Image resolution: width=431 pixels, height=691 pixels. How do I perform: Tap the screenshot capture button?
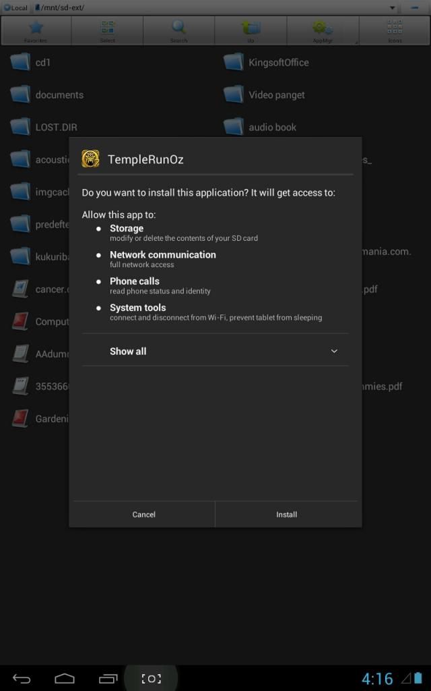(151, 678)
